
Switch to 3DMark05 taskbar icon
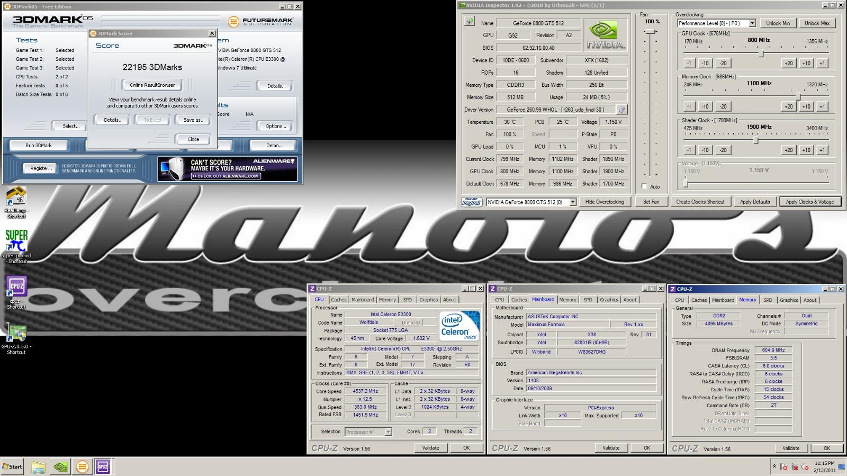(x=82, y=466)
